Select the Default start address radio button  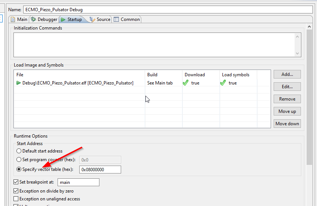coord(19,151)
